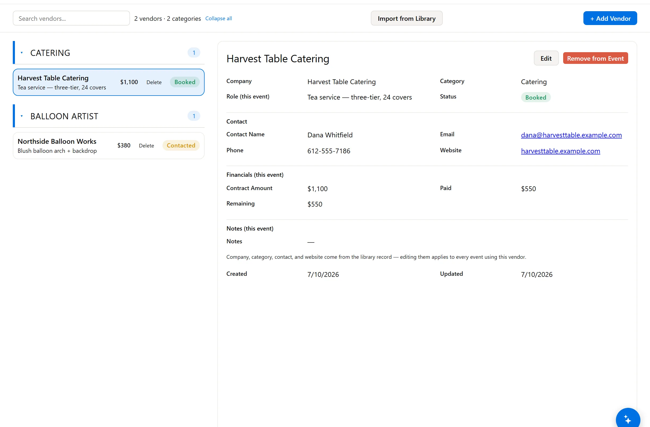Open dana@harvesttable.example.com email link

point(571,135)
